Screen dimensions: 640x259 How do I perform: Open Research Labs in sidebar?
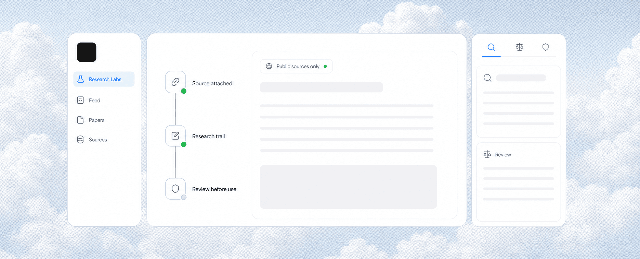coord(104,79)
